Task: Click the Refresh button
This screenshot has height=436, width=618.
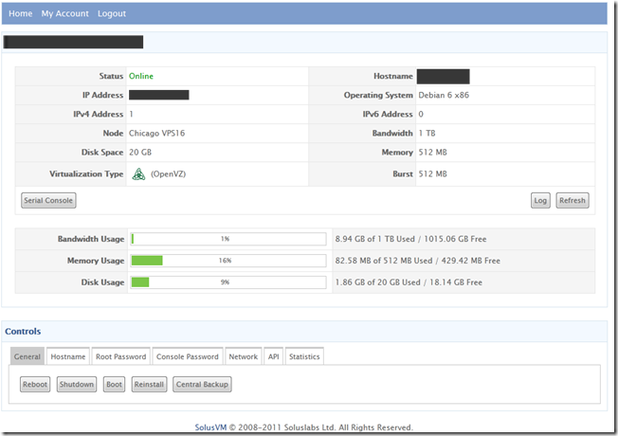Action: point(573,200)
